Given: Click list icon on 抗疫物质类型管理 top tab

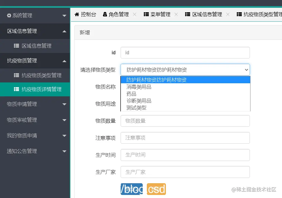Looking at the screenshot, I should click(x=239, y=14).
